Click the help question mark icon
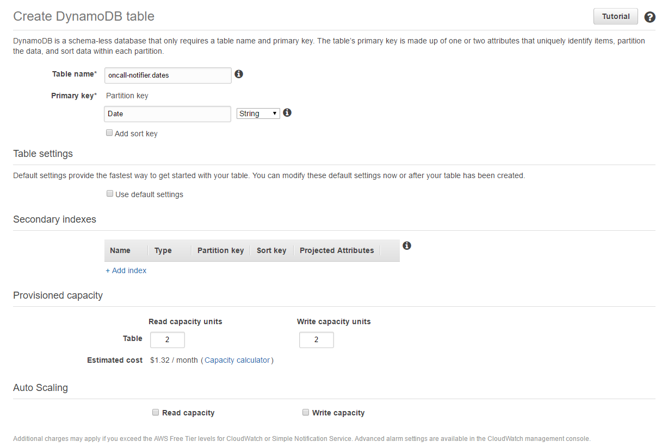 pos(650,17)
